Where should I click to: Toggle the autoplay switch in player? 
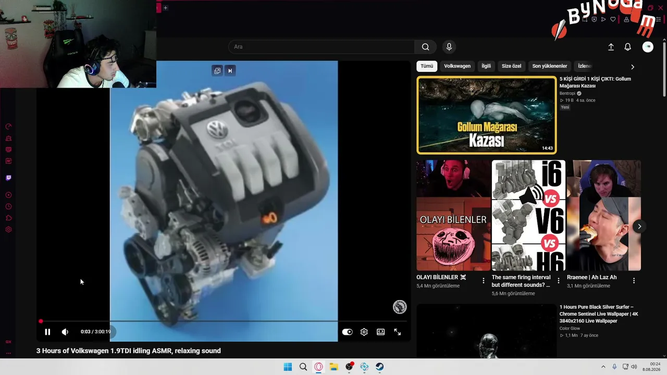[347, 332]
